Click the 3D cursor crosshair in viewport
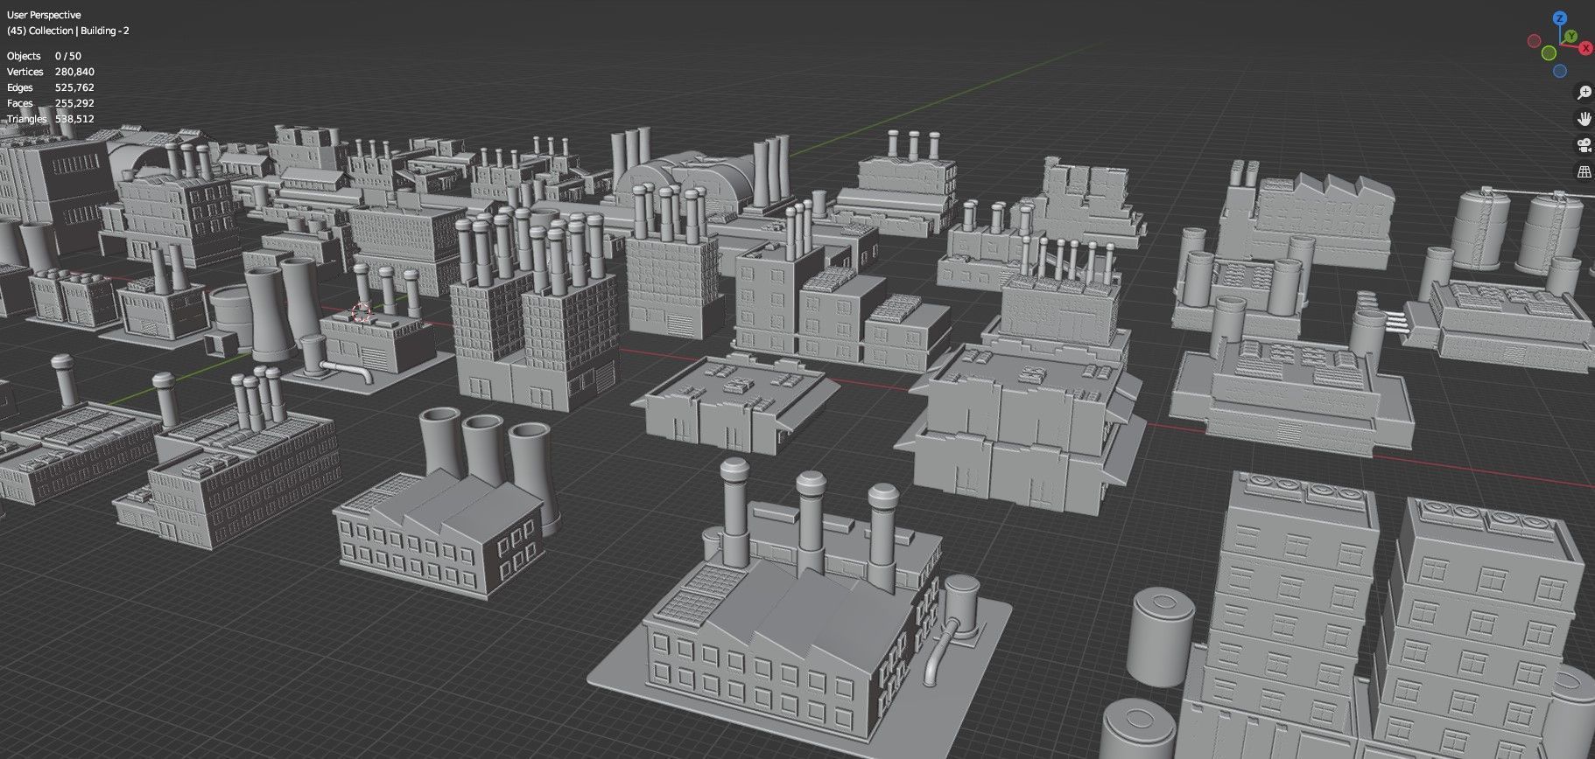The height and width of the screenshot is (759, 1595). click(x=362, y=313)
